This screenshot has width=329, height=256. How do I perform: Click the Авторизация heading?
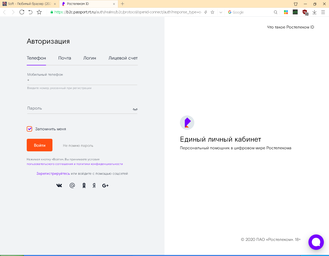coord(48,41)
